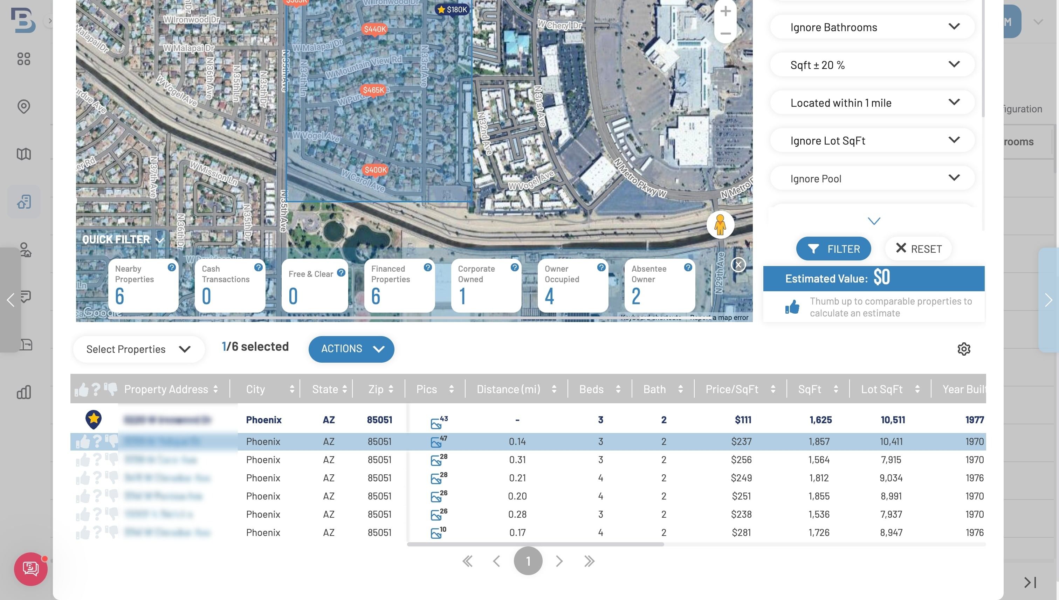1059x600 pixels.
Task: Click the help icon on Cash Transactions card
Action: (258, 267)
